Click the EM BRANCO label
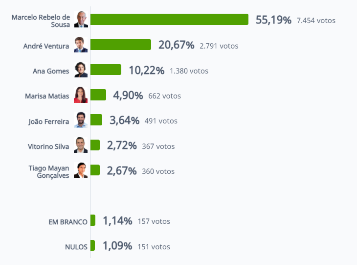The height and width of the screenshot is (266, 357). 68,222
